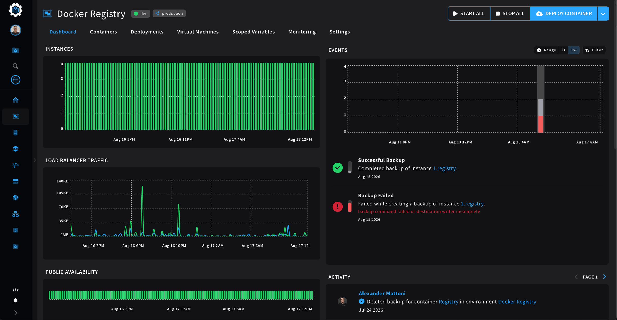Go to the previous activity page
This screenshot has height=320, width=617.
[576, 277]
